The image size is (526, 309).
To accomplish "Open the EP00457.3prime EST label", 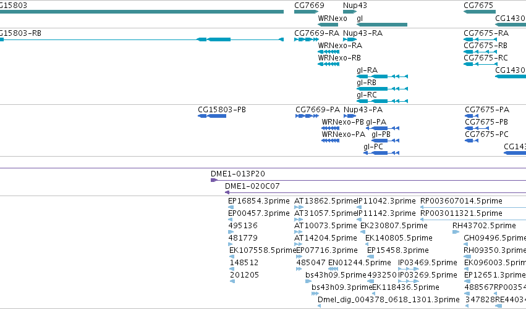I will [x=258, y=213].
